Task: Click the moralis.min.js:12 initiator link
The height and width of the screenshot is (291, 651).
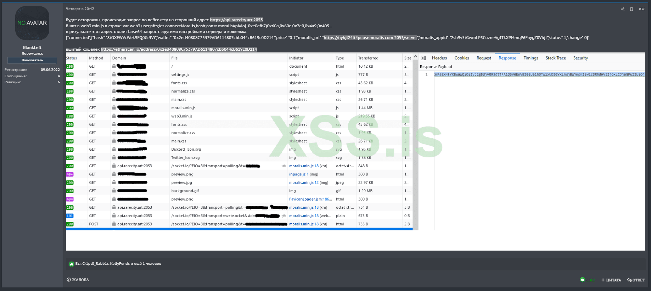Action: 304,183
